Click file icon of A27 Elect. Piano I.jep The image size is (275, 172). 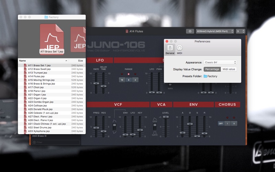coord(25,117)
